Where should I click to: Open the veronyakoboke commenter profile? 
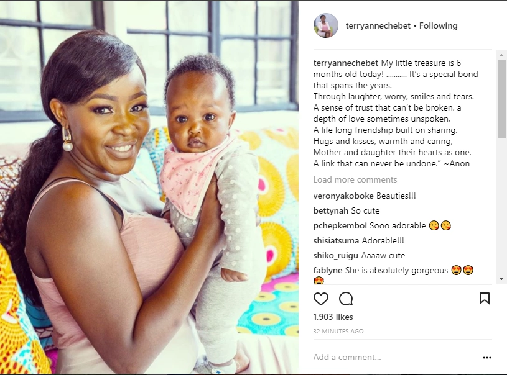[343, 196]
